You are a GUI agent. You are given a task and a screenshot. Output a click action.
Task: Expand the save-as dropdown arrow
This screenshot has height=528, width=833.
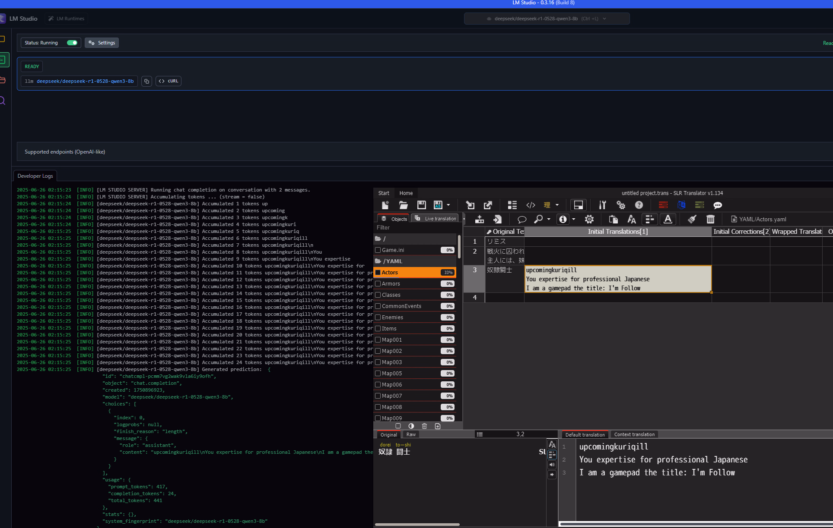point(448,205)
